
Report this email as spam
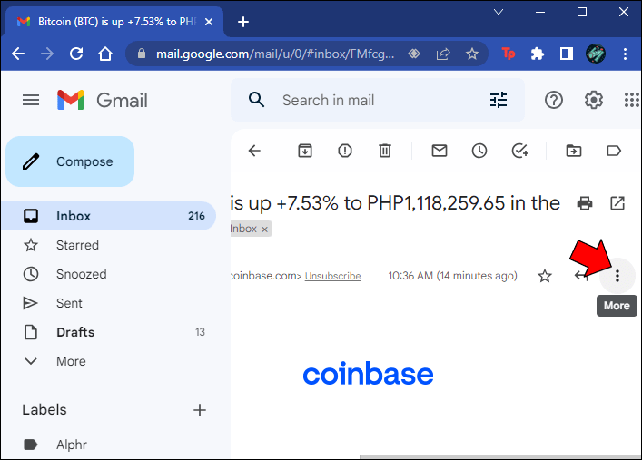coord(345,151)
